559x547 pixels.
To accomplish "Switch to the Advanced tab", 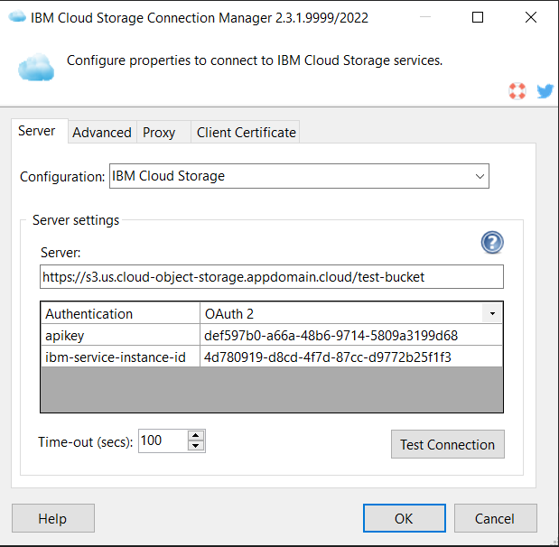I will 101,132.
